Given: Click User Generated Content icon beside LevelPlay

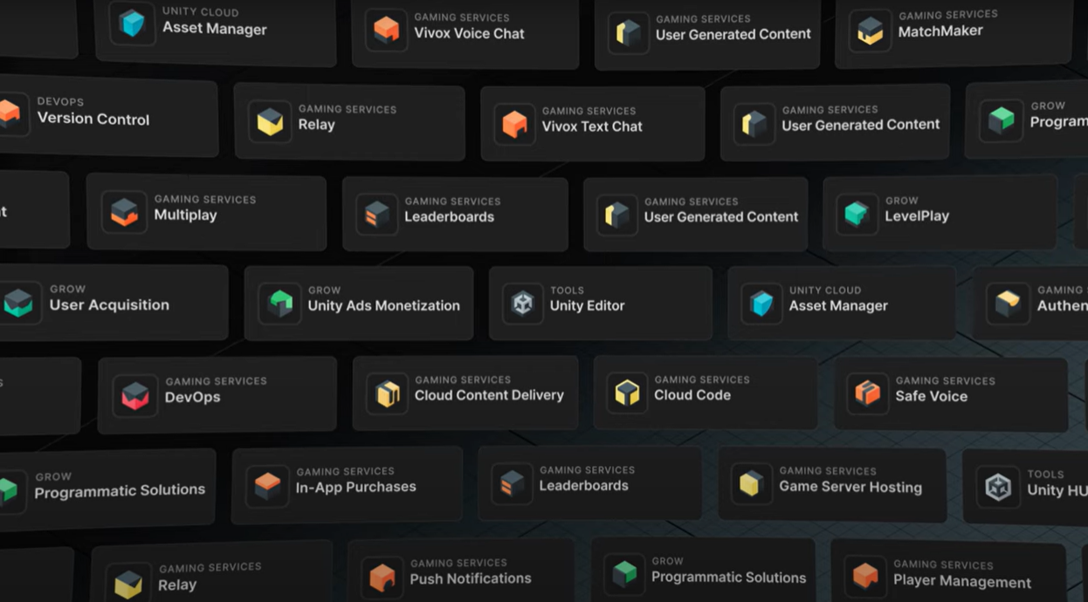Looking at the screenshot, I should click(616, 215).
